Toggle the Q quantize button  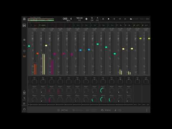click(92, 19)
